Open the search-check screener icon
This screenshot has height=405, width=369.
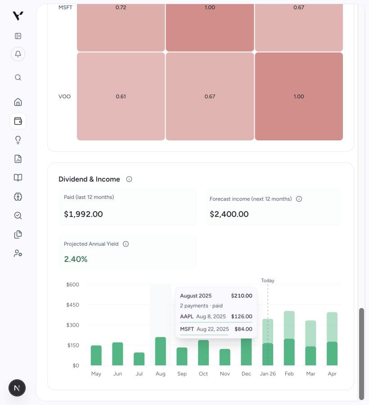point(18,216)
